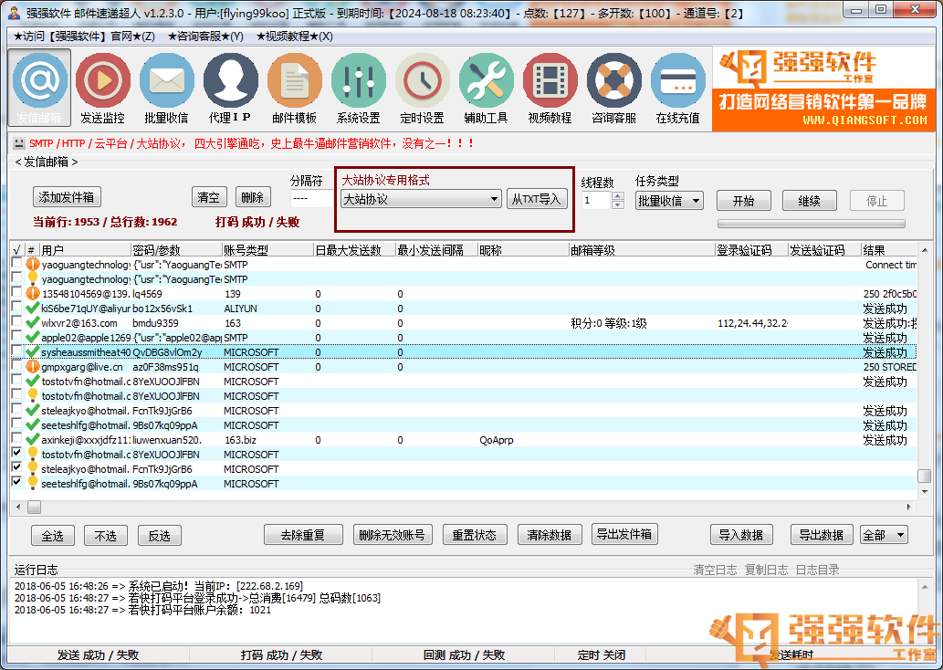Resume the task with 继续
Viewport: 943px width, 670px height.
click(x=810, y=201)
